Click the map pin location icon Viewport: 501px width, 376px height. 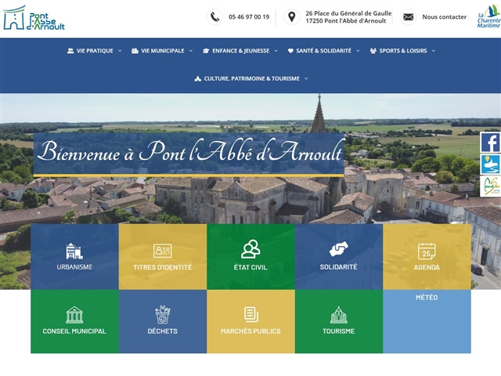point(291,16)
